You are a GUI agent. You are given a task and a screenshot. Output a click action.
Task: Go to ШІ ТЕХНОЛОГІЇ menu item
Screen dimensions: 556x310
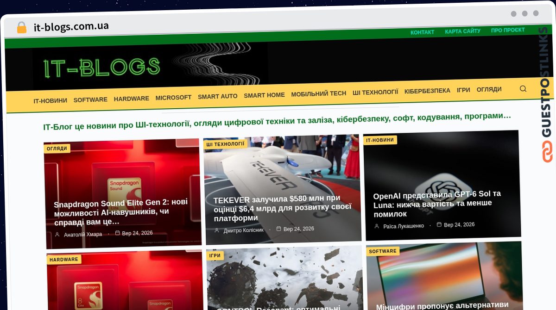[375, 92]
